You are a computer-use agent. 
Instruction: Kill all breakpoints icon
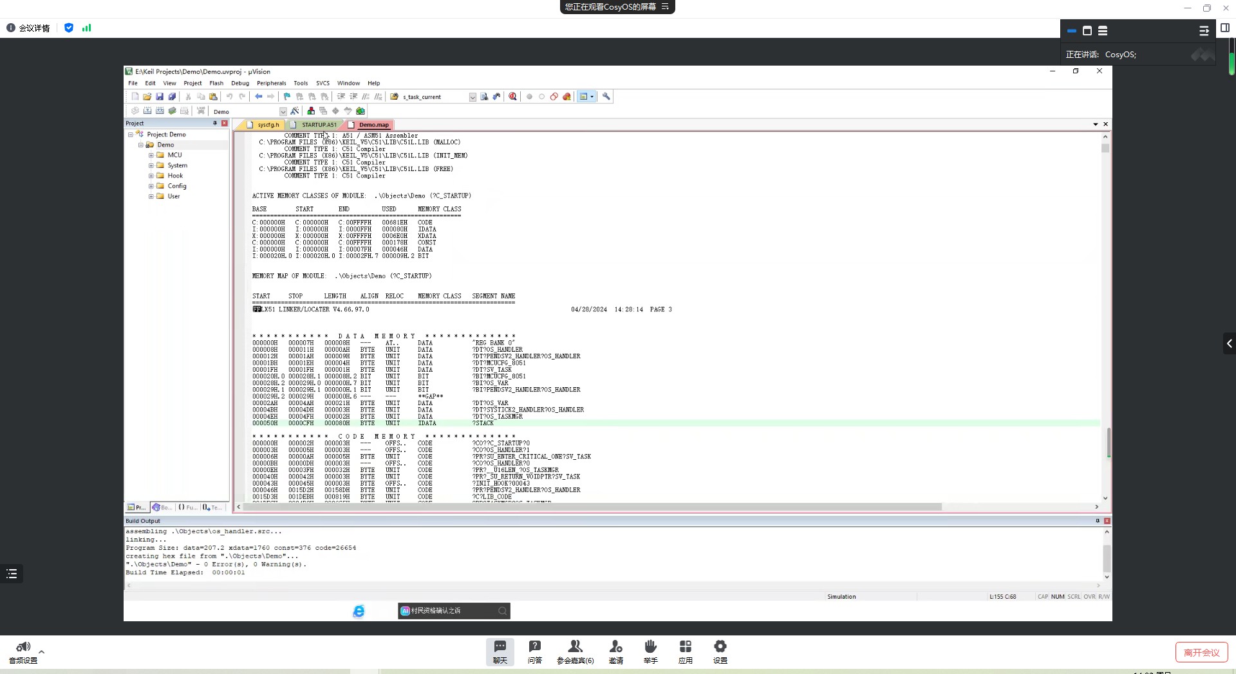[x=566, y=96]
